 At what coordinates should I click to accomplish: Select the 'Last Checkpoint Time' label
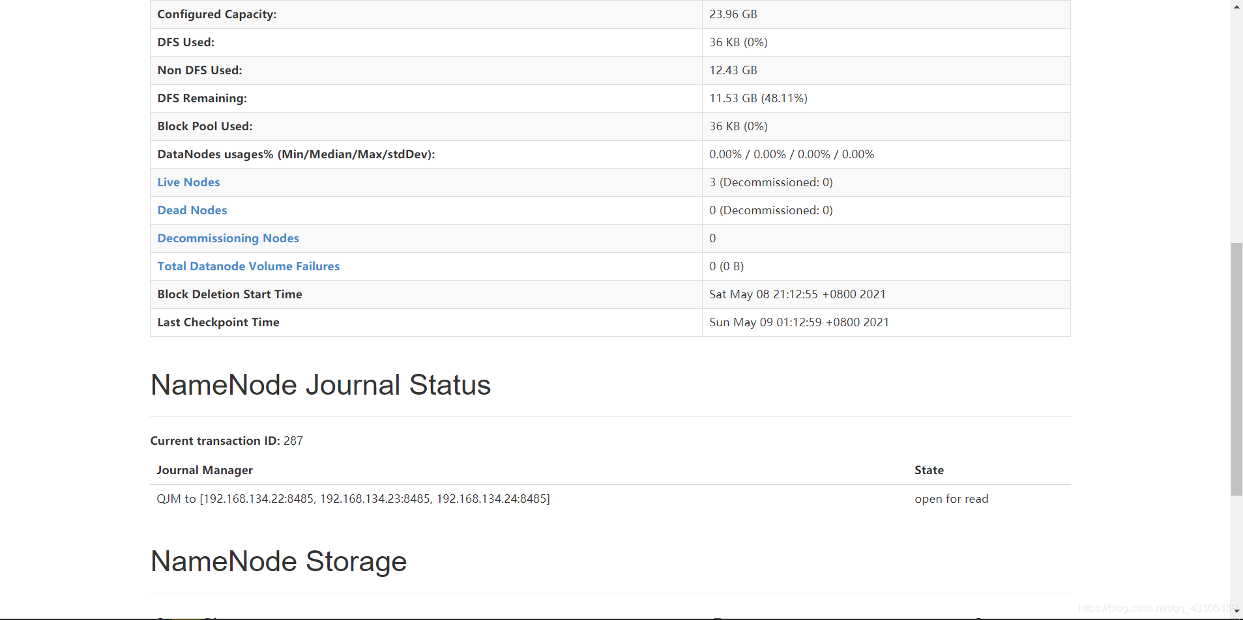click(218, 322)
